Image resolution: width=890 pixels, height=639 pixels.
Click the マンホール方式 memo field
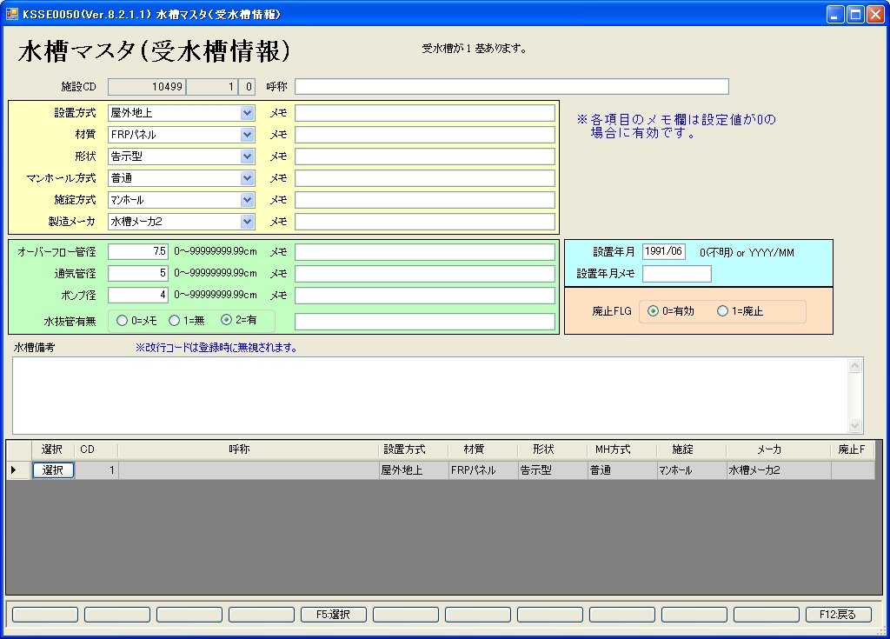click(424, 177)
